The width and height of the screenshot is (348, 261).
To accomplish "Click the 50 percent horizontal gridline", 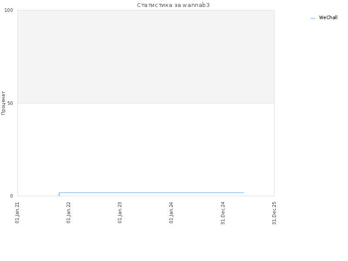I will 146,103.
